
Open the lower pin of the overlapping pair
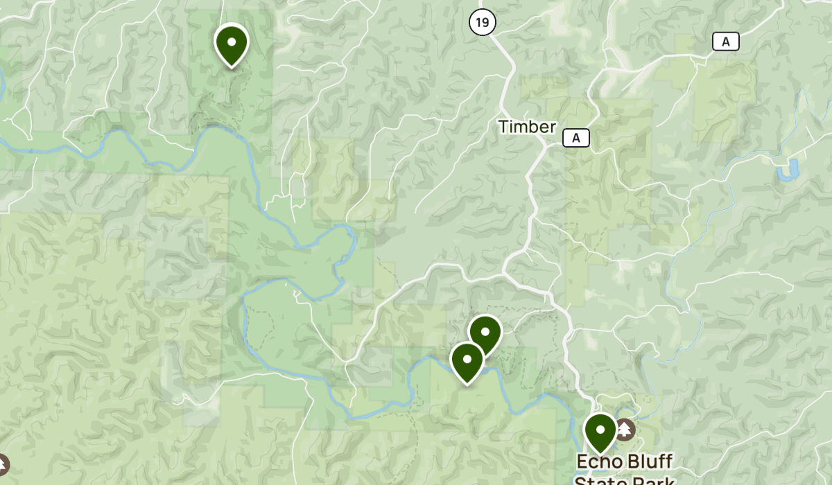coord(467,361)
